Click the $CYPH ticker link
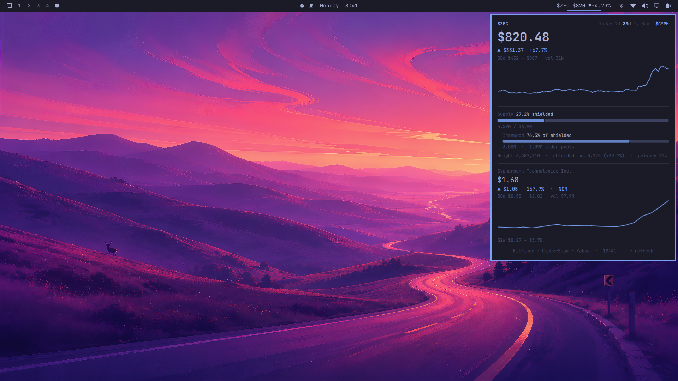The image size is (678, 381). click(662, 24)
